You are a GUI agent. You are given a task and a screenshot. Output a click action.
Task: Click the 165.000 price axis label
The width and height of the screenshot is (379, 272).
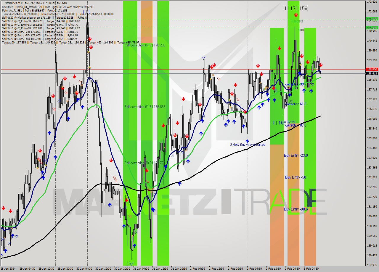(x=372, y=138)
